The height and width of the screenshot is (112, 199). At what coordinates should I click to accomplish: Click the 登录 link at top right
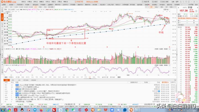point(177,2)
